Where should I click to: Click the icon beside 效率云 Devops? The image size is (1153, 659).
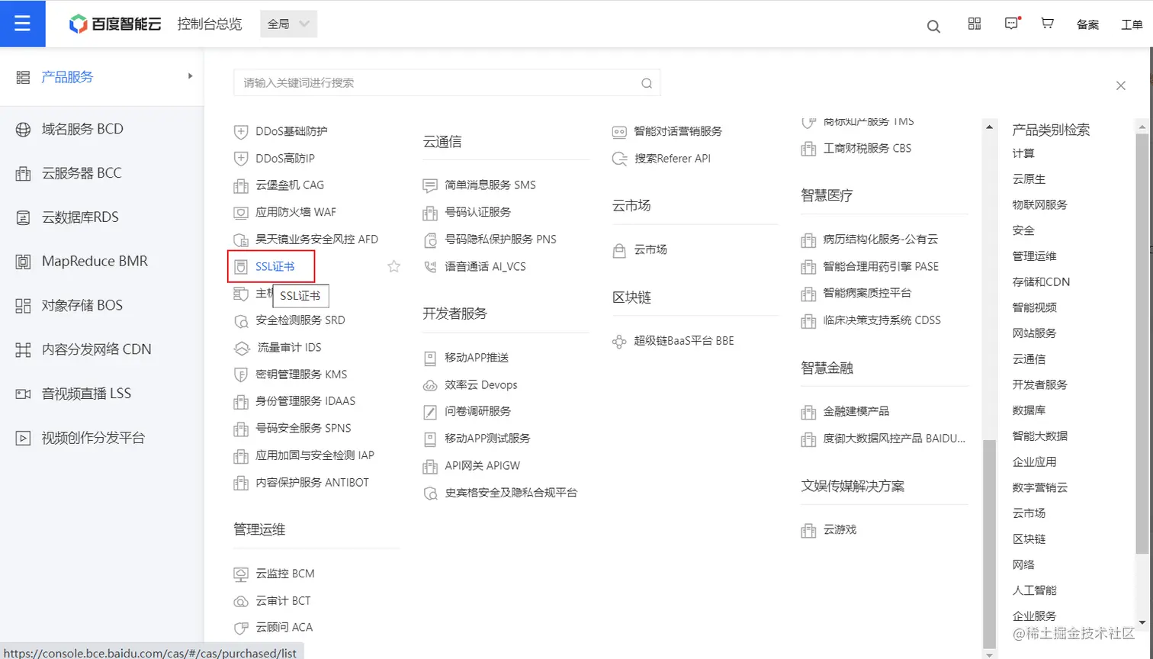pyautogui.click(x=430, y=385)
